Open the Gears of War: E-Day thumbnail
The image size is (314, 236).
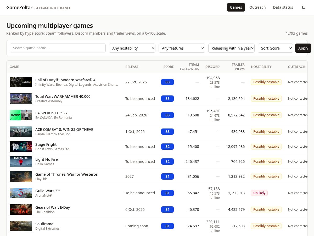21,210
